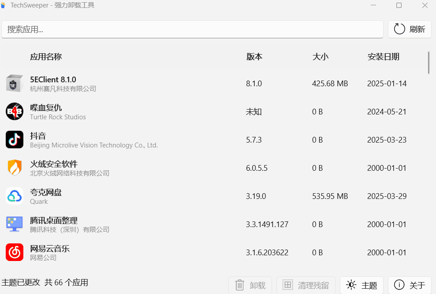The image size is (436, 294).
Task: Click publisher 腾讯科技（深圳）有限公司
Action: 70,230
